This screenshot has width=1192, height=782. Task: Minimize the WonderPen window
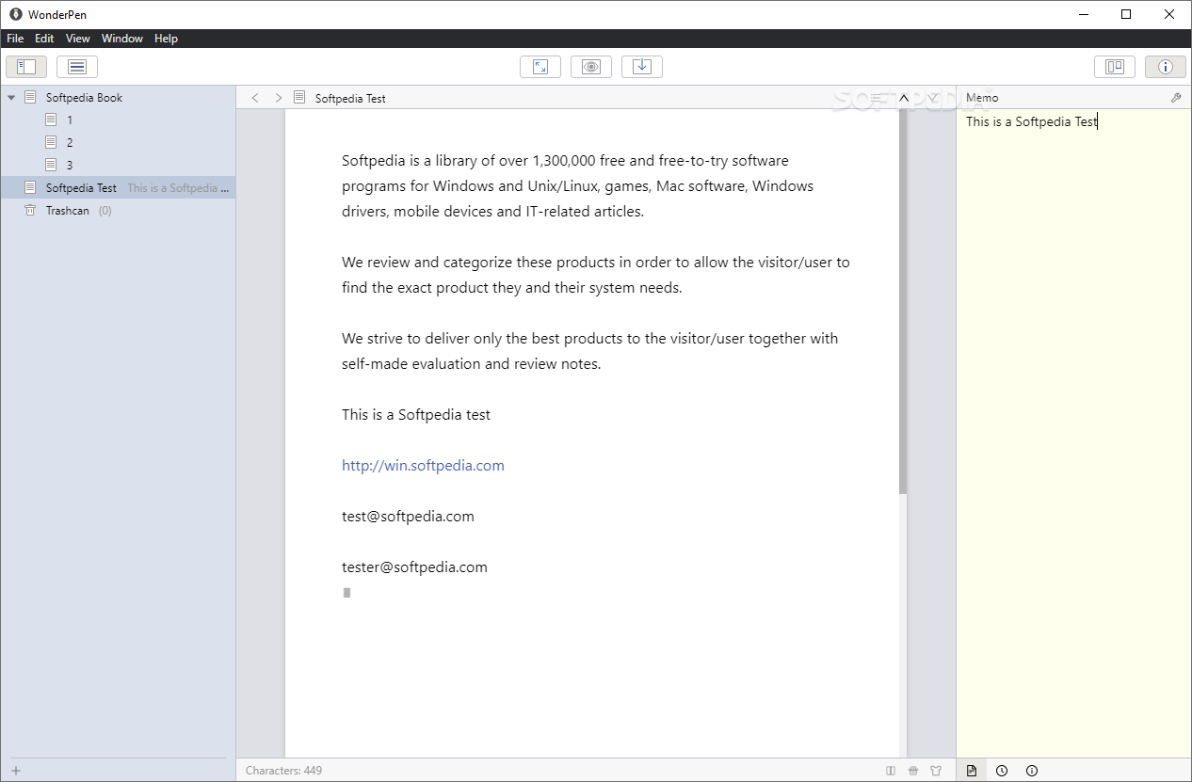click(1083, 14)
